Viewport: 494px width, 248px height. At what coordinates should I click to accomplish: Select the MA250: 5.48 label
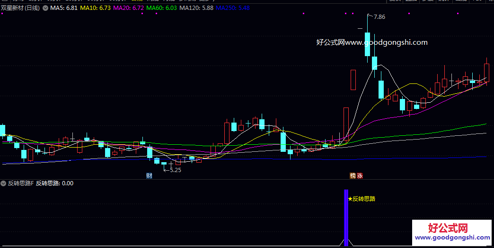[x=233, y=8]
